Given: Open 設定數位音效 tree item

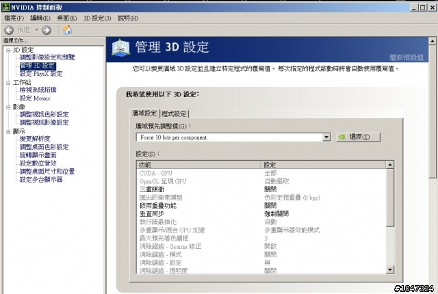Looking at the screenshot, I should [38, 163].
